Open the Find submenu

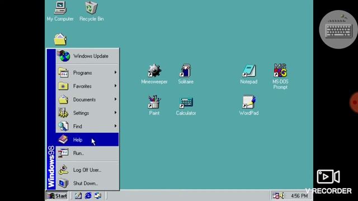point(87,126)
